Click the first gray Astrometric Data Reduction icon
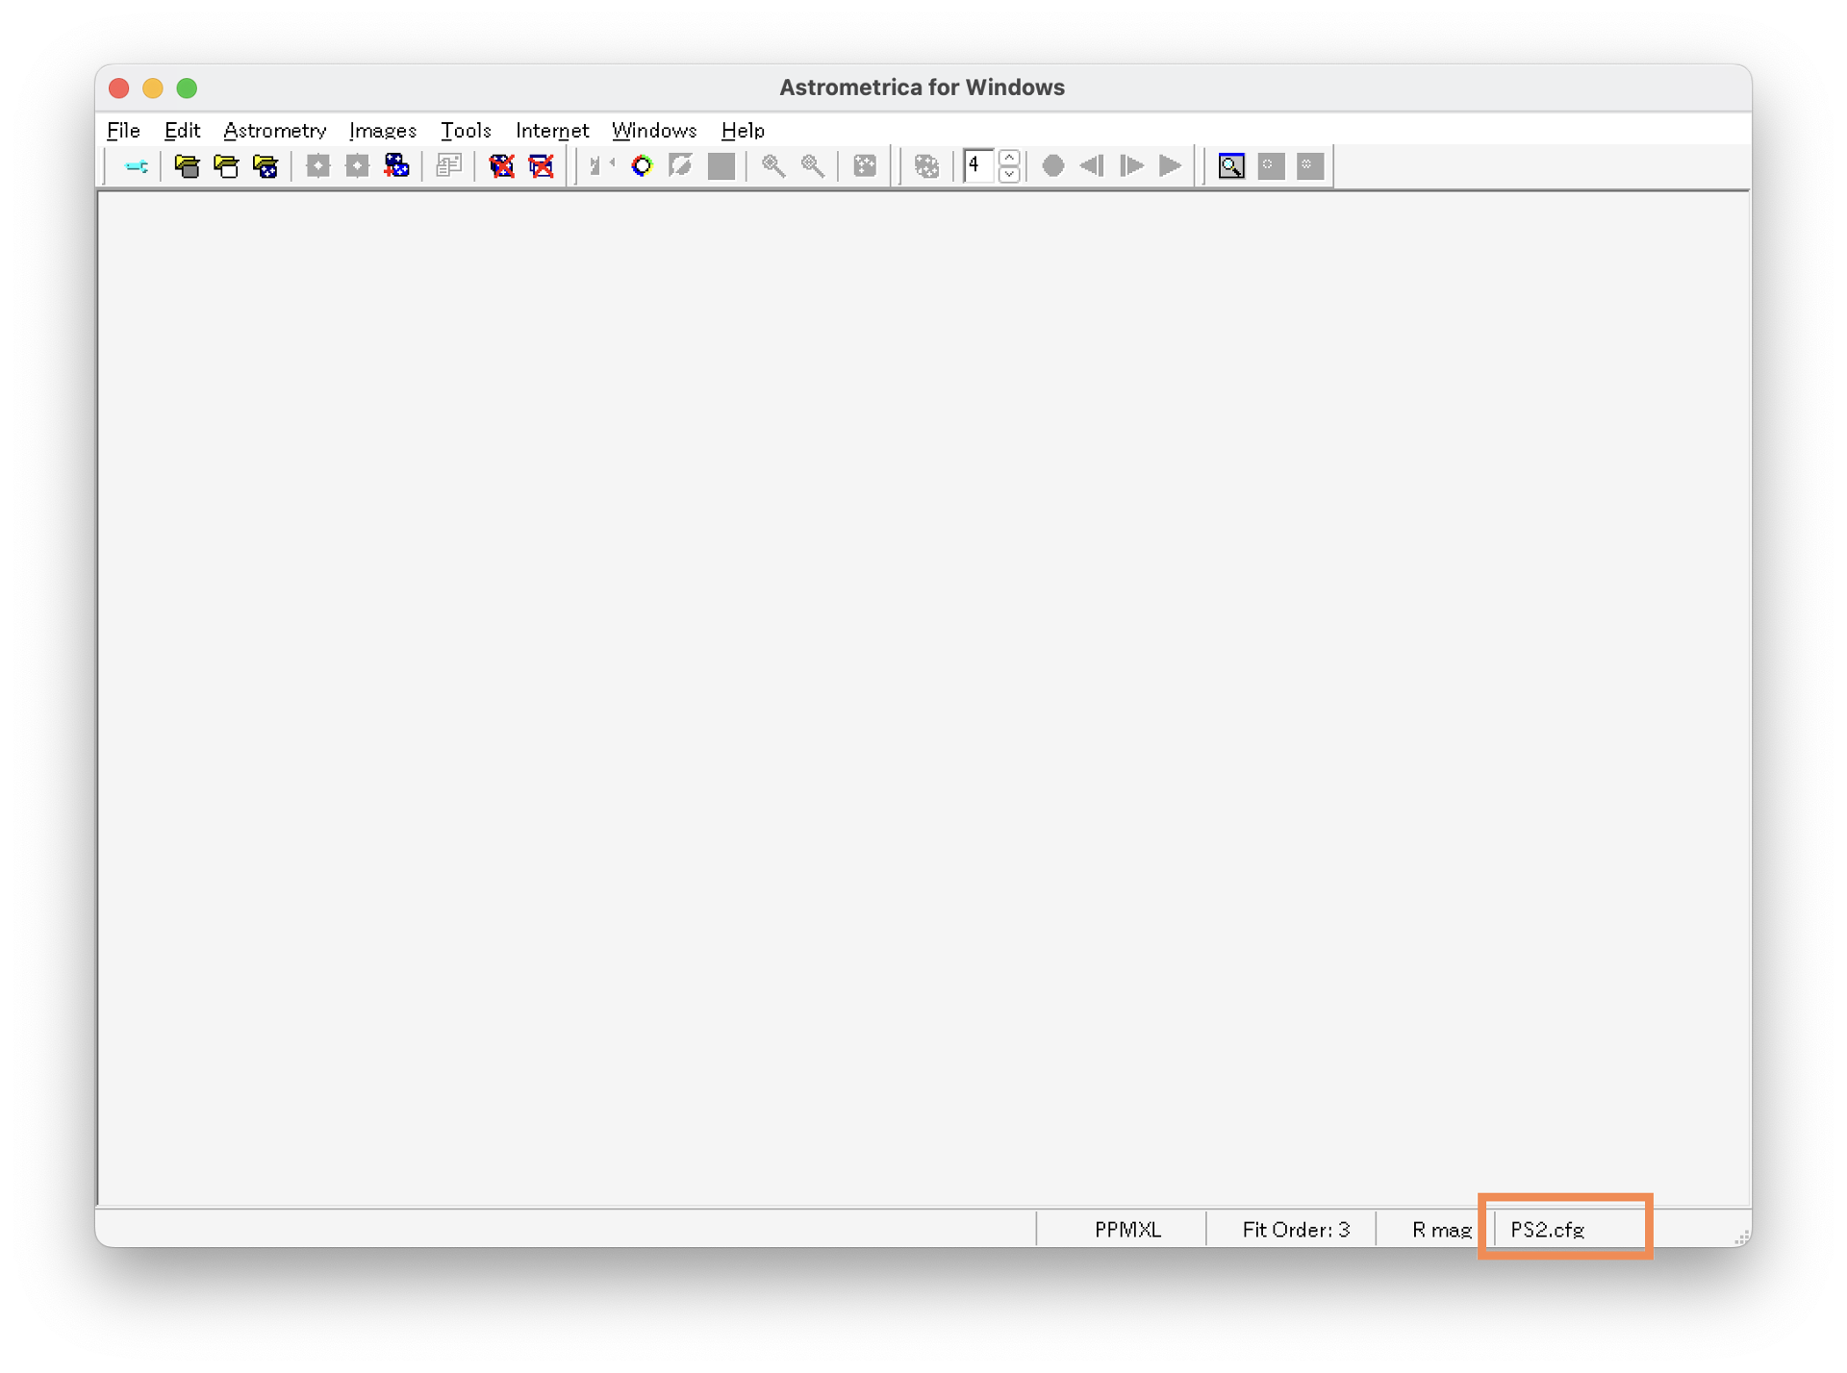1847x1373 pixels. 317,166
